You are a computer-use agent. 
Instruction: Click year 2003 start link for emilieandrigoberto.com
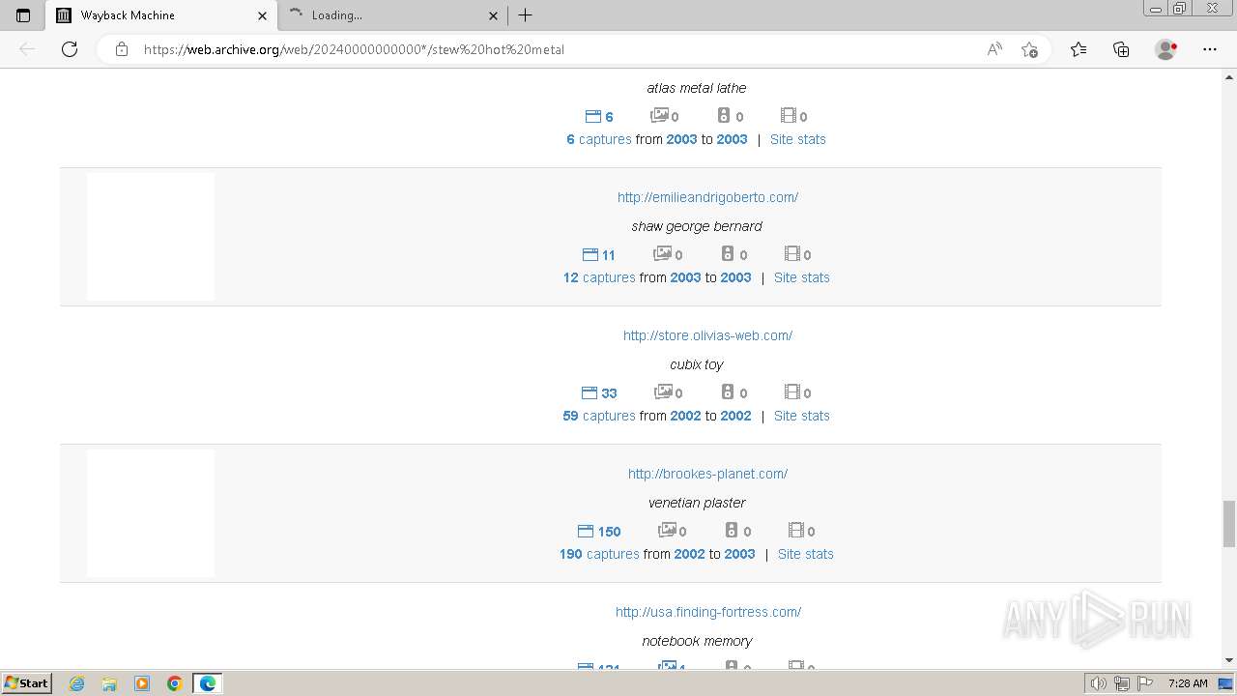click(x=686, y=277)
